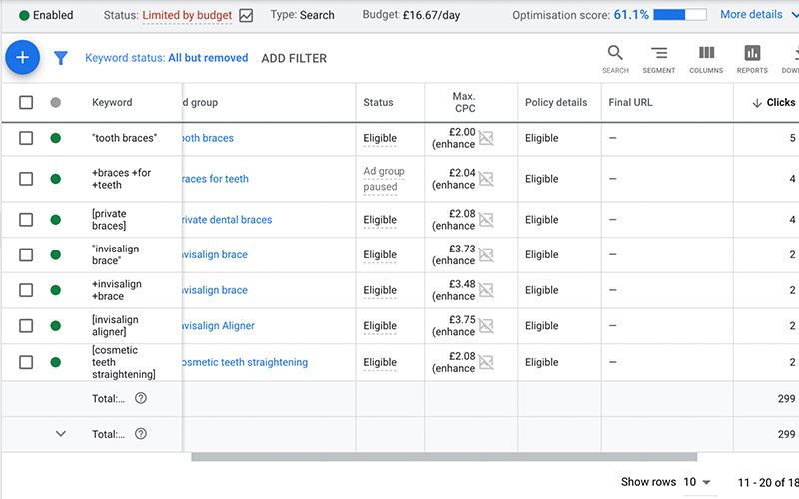Check the [private braces] keyword row
799x499 pixels.
pos(26,220)
